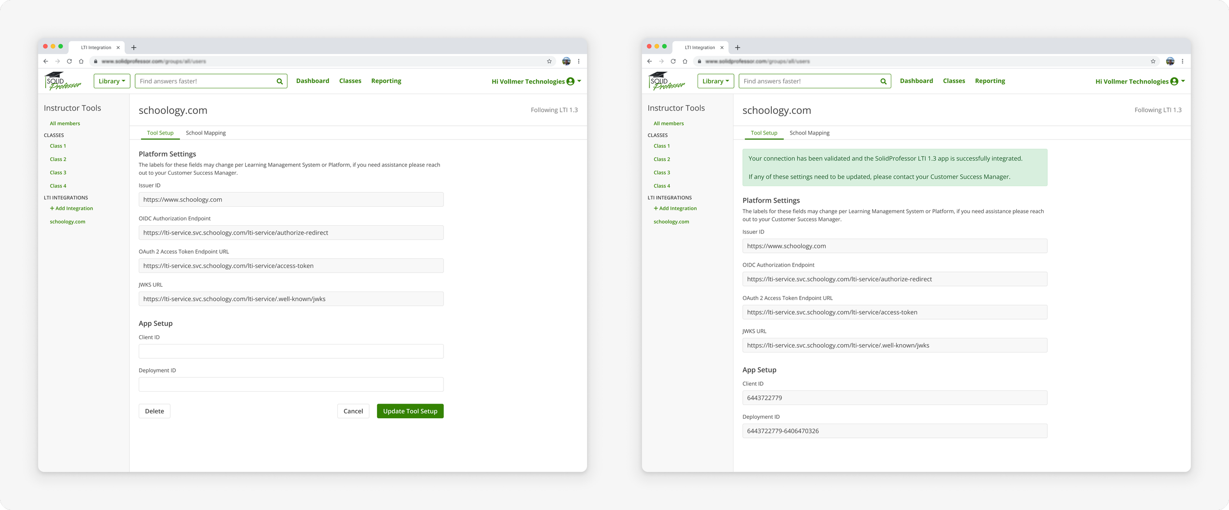The height and width of the screenshot is (510, 1229).
Task: Bookmark page with star in left browser window
Action: coord(549,61)
